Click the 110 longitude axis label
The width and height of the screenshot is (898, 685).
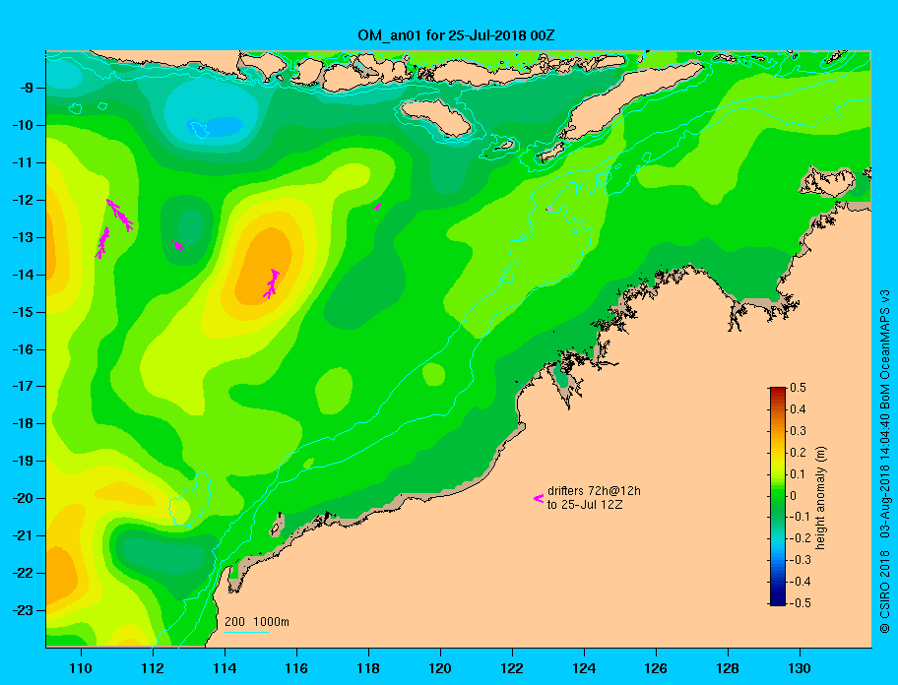(81, 668)
